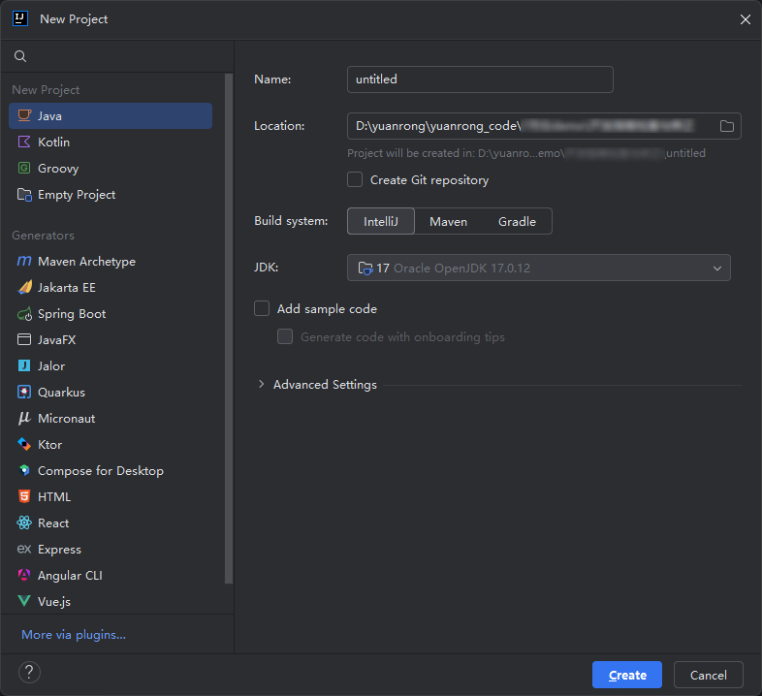Click the Quarkus icon
This screenshot has height=696, width=762.
tap(24, 393)
